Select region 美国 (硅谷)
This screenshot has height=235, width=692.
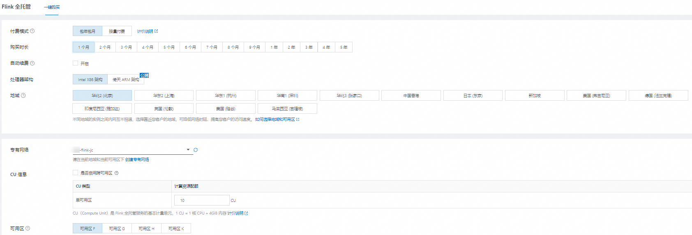pos(226,108)
